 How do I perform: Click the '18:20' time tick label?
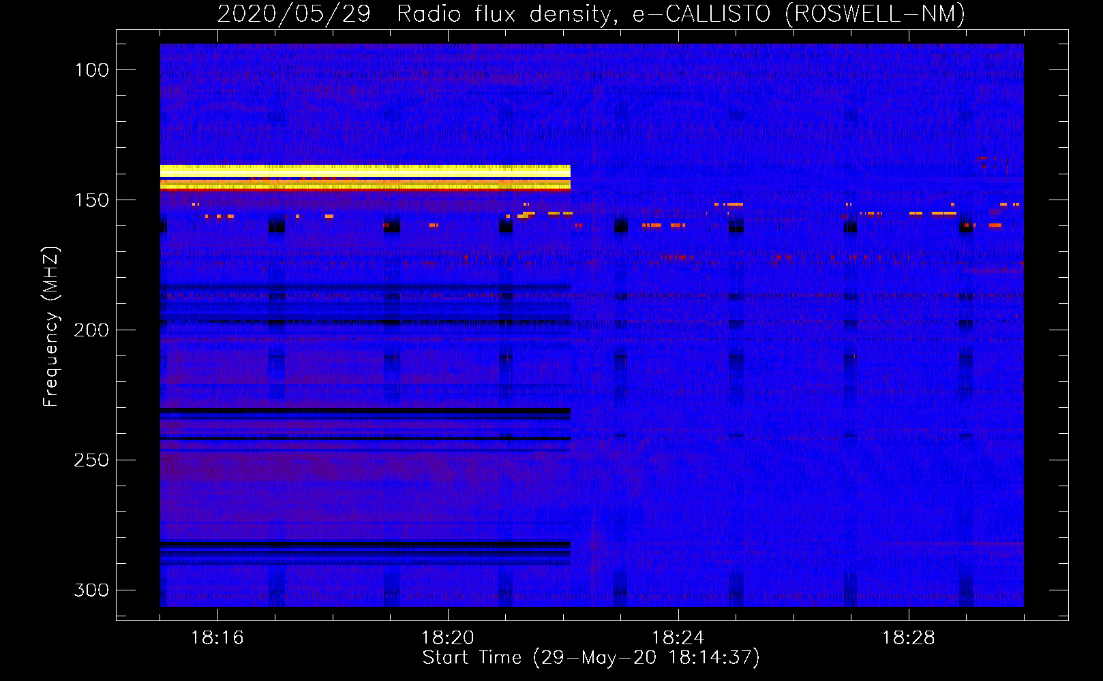(448, 638)
